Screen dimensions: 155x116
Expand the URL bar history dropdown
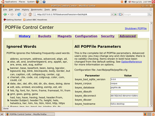pyautogui.click(x=112, y=14)
